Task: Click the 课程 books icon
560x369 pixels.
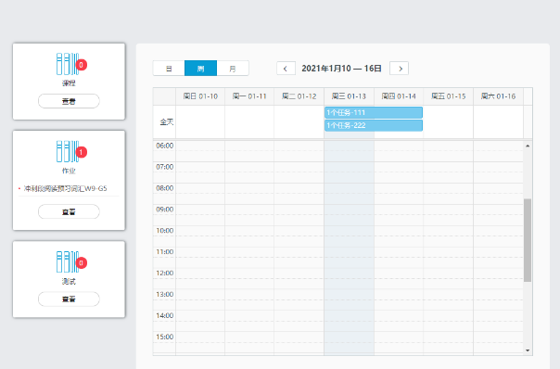Action: (68, 64)
